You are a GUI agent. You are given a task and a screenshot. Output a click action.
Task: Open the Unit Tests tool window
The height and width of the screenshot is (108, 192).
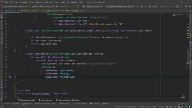pyautogui.click(x=65, y=104)
